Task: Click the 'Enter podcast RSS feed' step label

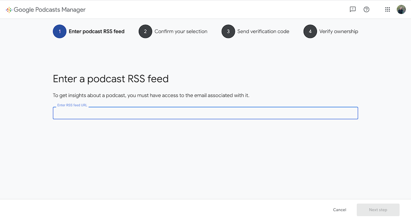Action: point(97,32)
